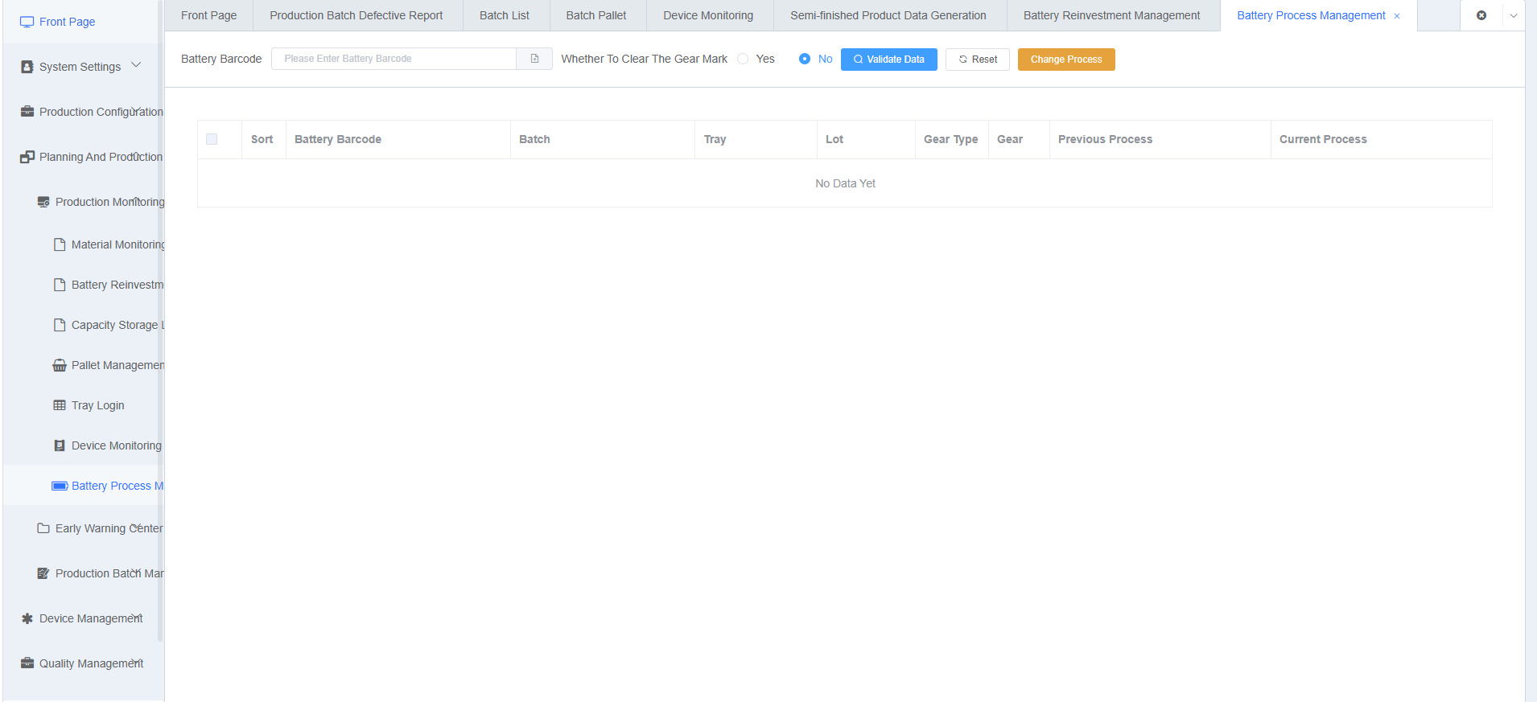The height and width of the screenshot is (702, 1537).
Task: Open Battery Reinvestment Management tab
Action: coord(1112,15)
